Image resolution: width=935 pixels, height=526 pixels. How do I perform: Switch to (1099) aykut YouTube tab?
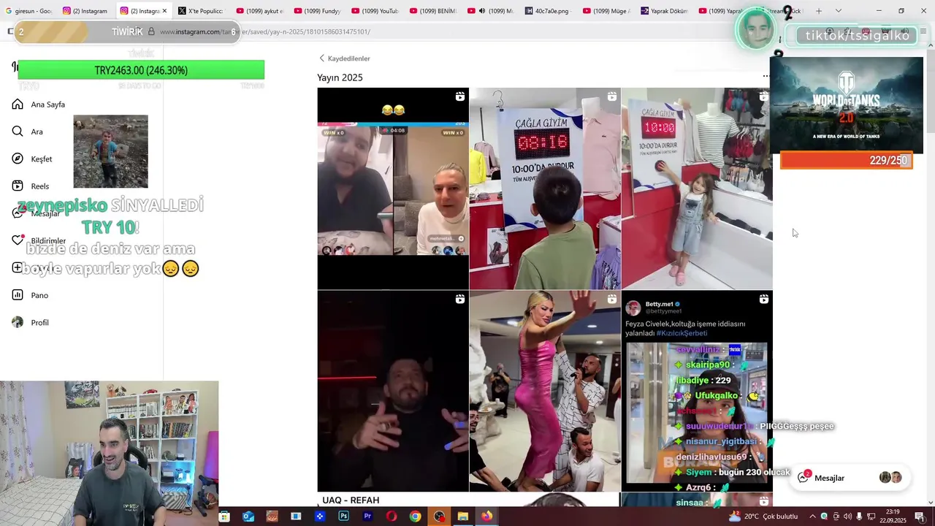tap(259, 11)
